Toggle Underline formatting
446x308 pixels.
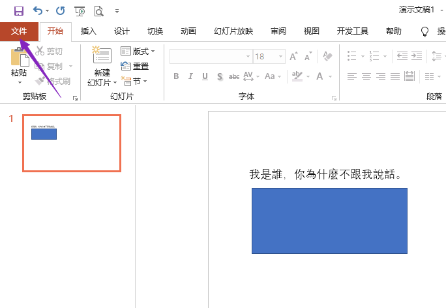point(205,76)
